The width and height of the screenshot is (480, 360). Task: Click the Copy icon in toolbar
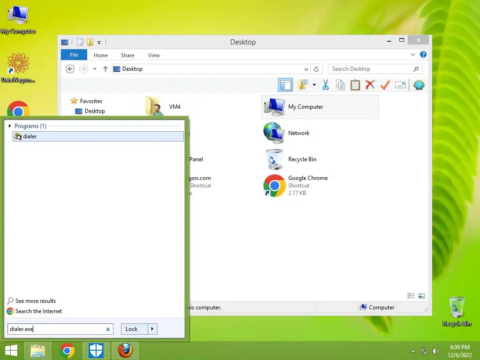click(x=340, y=85)
